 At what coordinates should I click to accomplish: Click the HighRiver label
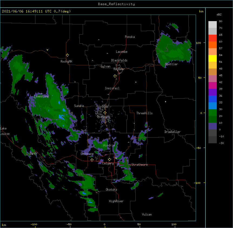[116, 201]
